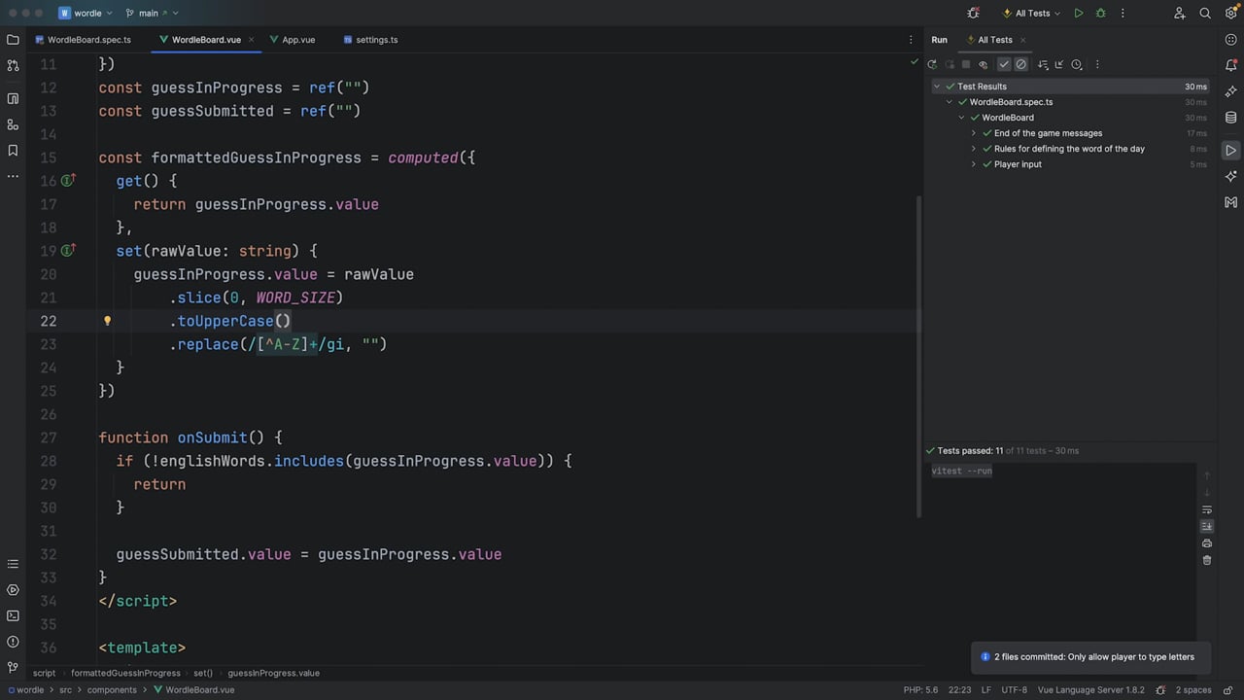Click the debug listener bug icon in top toolbar

coord(974,14)
